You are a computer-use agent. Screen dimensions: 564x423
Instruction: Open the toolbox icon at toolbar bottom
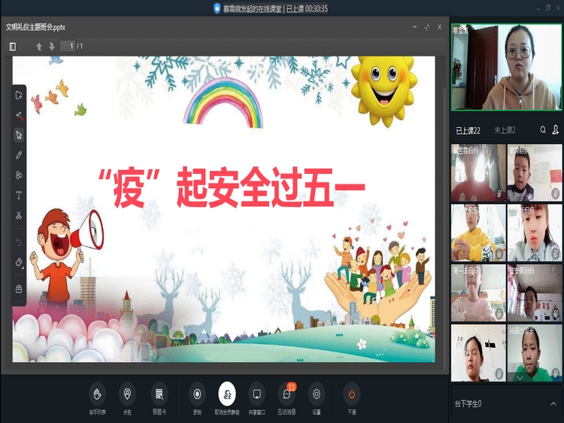pos(19,289)
